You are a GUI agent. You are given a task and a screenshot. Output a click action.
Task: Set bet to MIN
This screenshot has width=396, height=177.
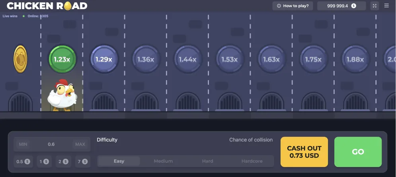click(x=23, y=144)
